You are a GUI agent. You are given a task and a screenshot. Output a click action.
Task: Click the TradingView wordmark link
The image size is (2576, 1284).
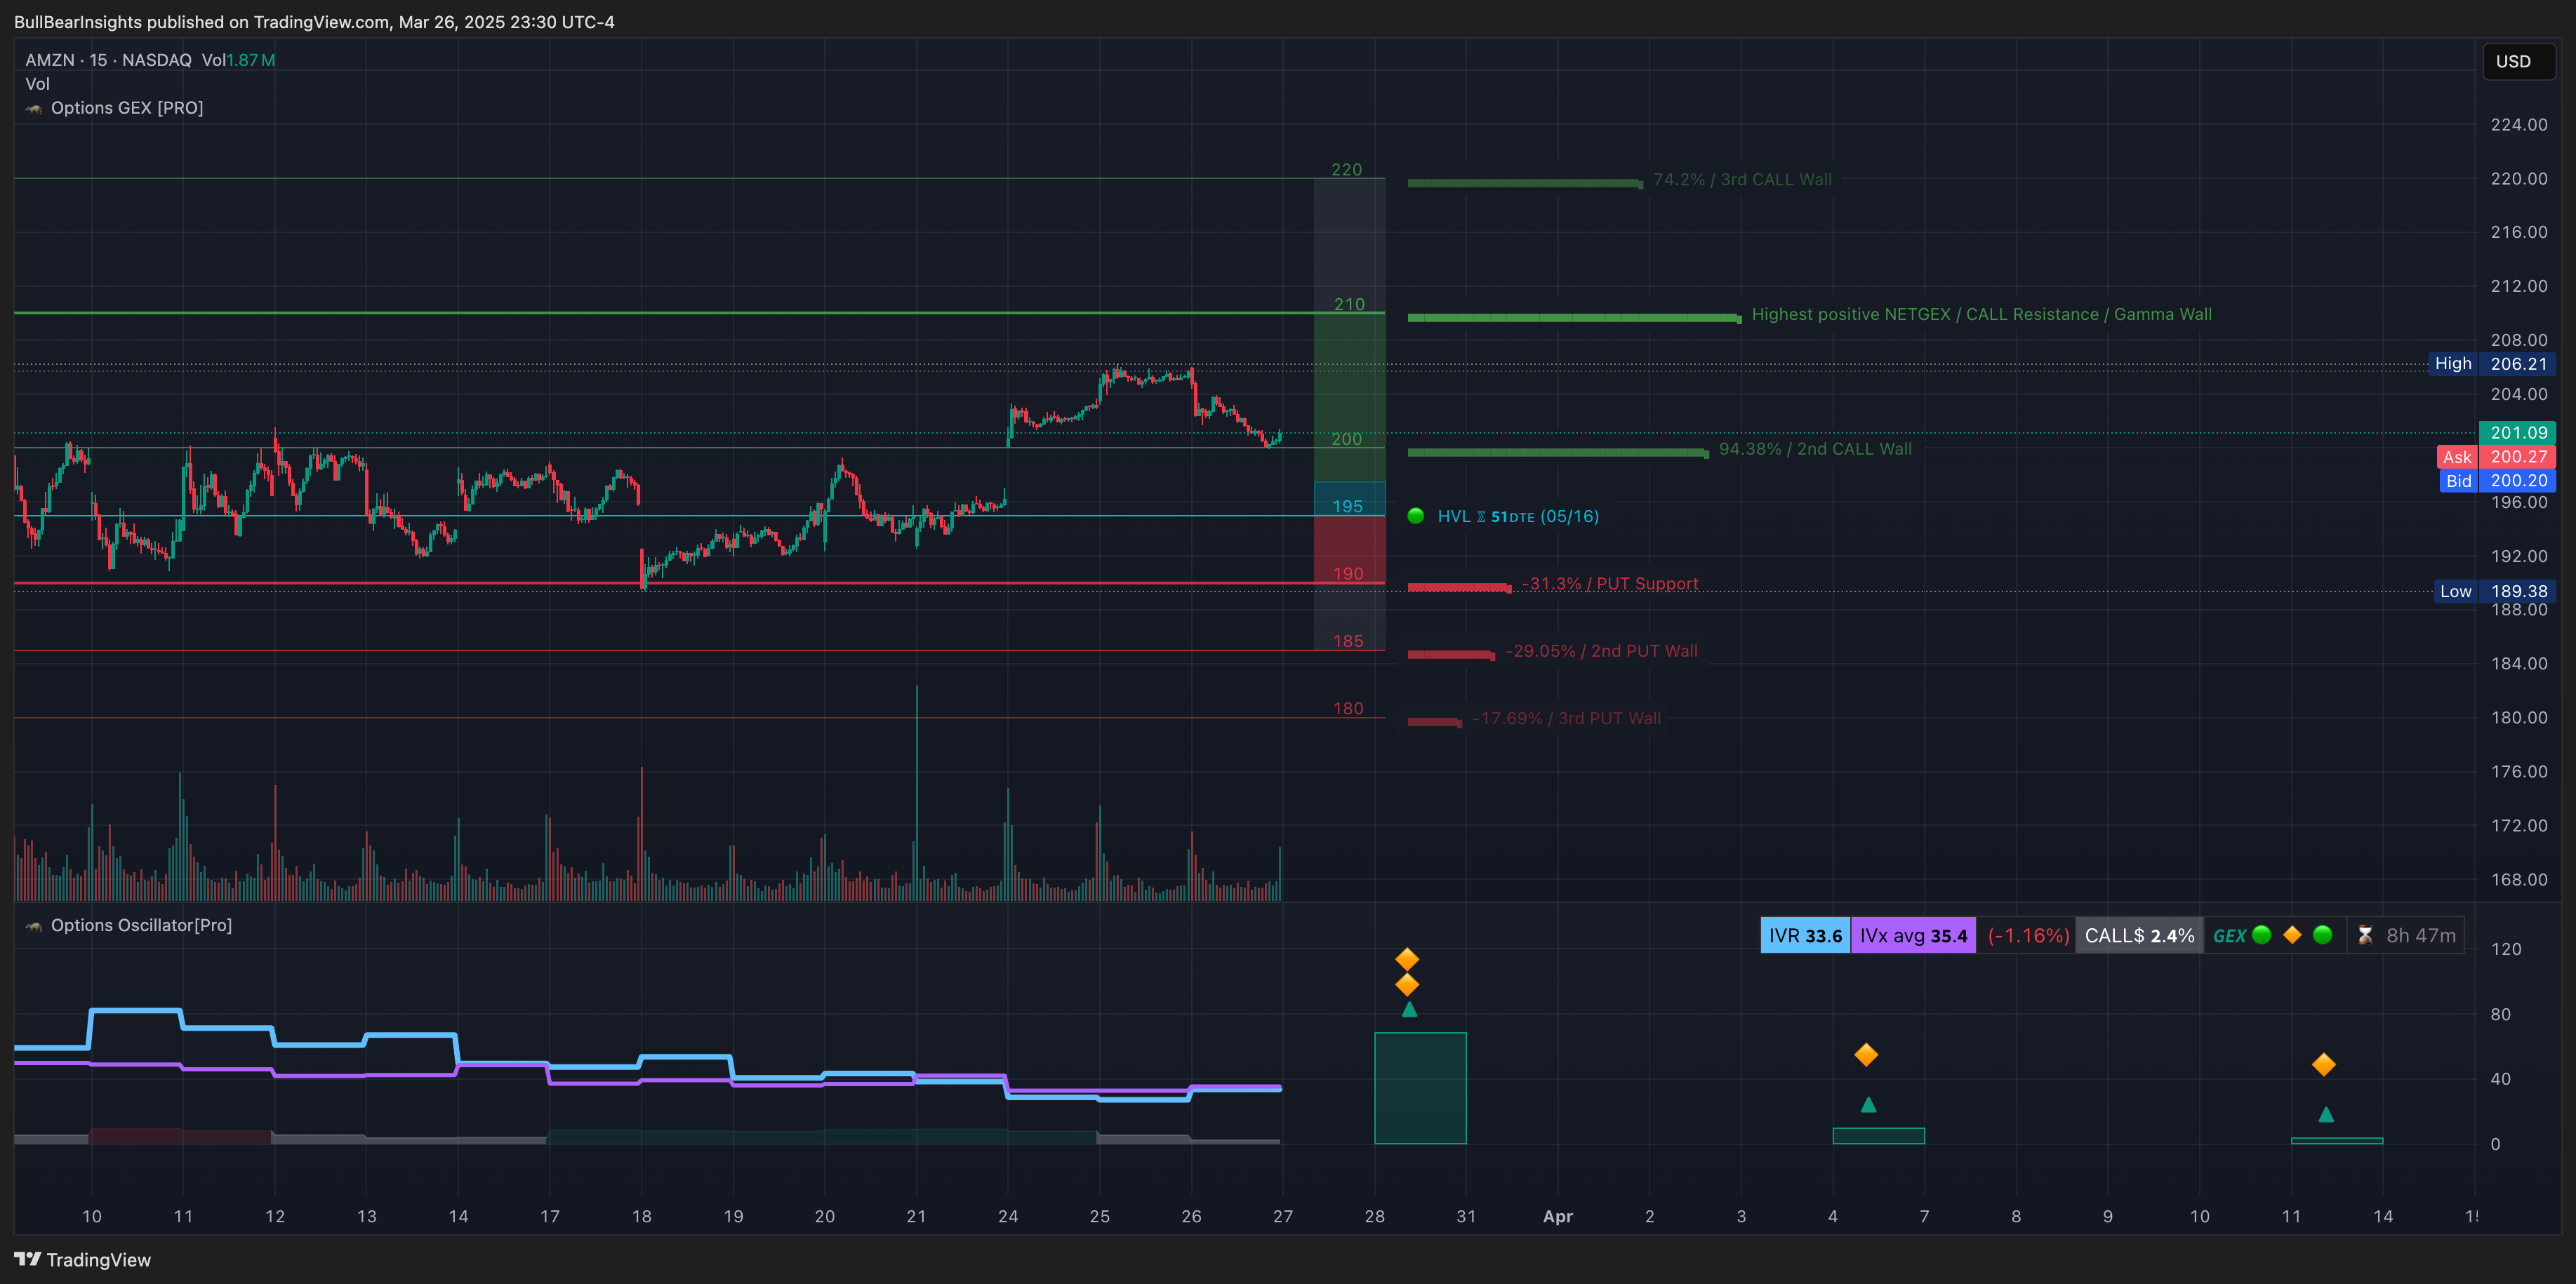(x=99, y=1260)
